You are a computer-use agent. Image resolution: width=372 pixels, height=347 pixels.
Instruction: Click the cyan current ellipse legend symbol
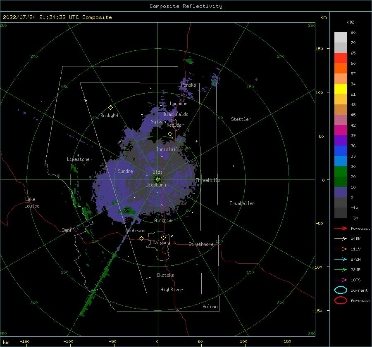pos(341,290)
